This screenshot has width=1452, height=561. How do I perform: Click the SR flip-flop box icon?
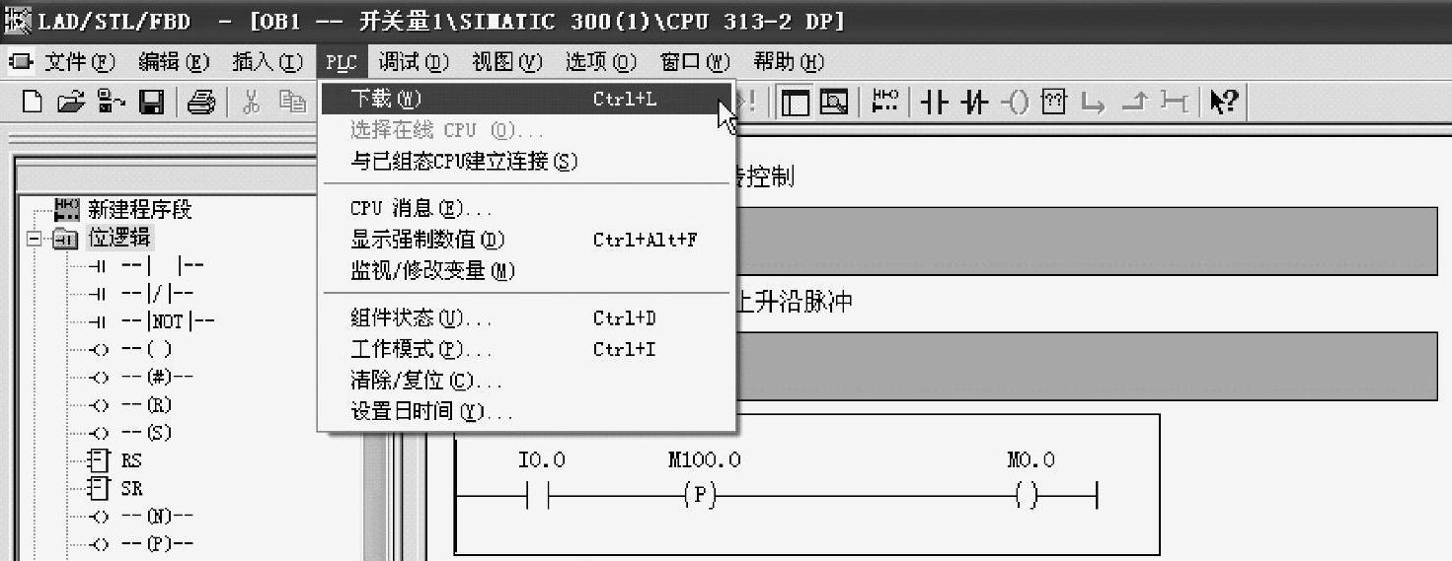99,488
